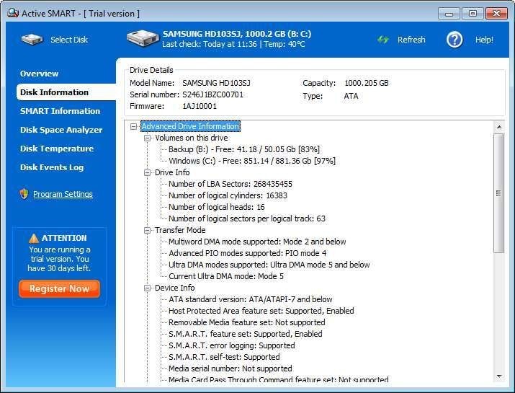515x393 pixels.
Task: Collapse Volumes on this drive node
Action: (147, 138)
